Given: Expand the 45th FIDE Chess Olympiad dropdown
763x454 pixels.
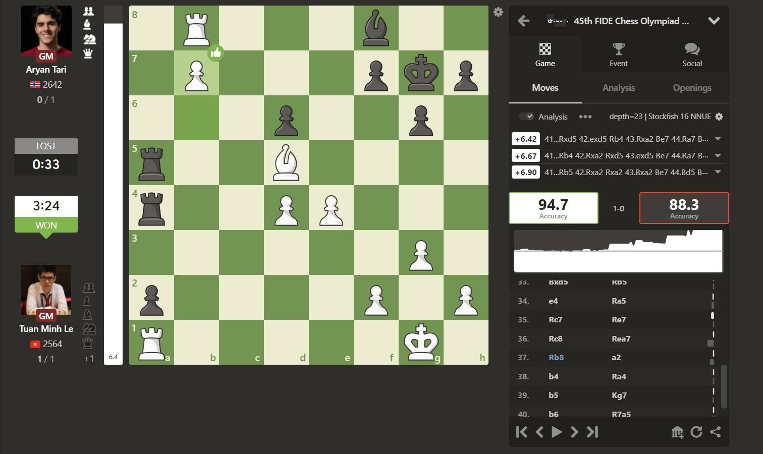Looking at the screenshot, I should click(x=714, y=21).
